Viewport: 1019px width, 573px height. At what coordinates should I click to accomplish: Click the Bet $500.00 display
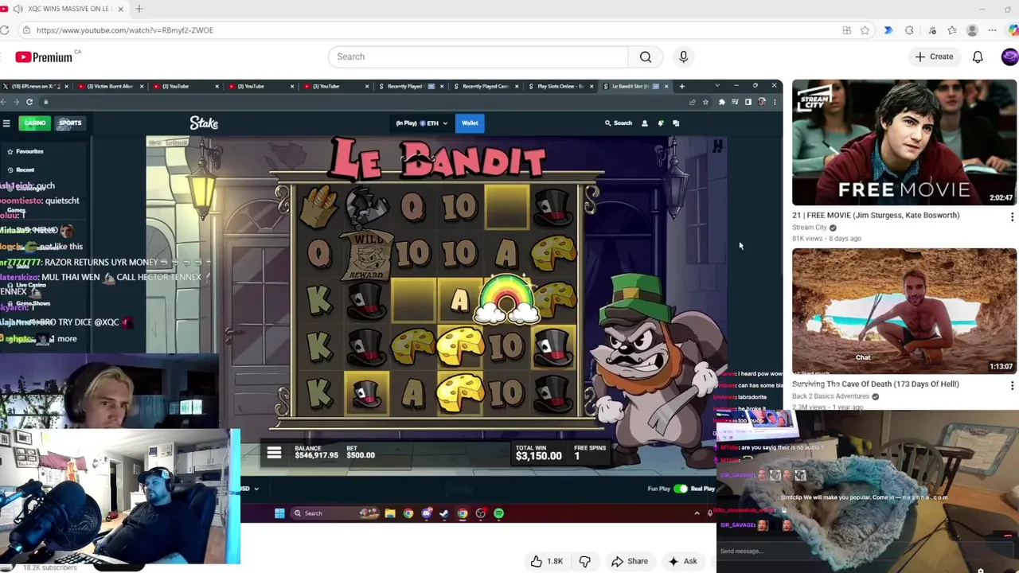pos(361,452)
